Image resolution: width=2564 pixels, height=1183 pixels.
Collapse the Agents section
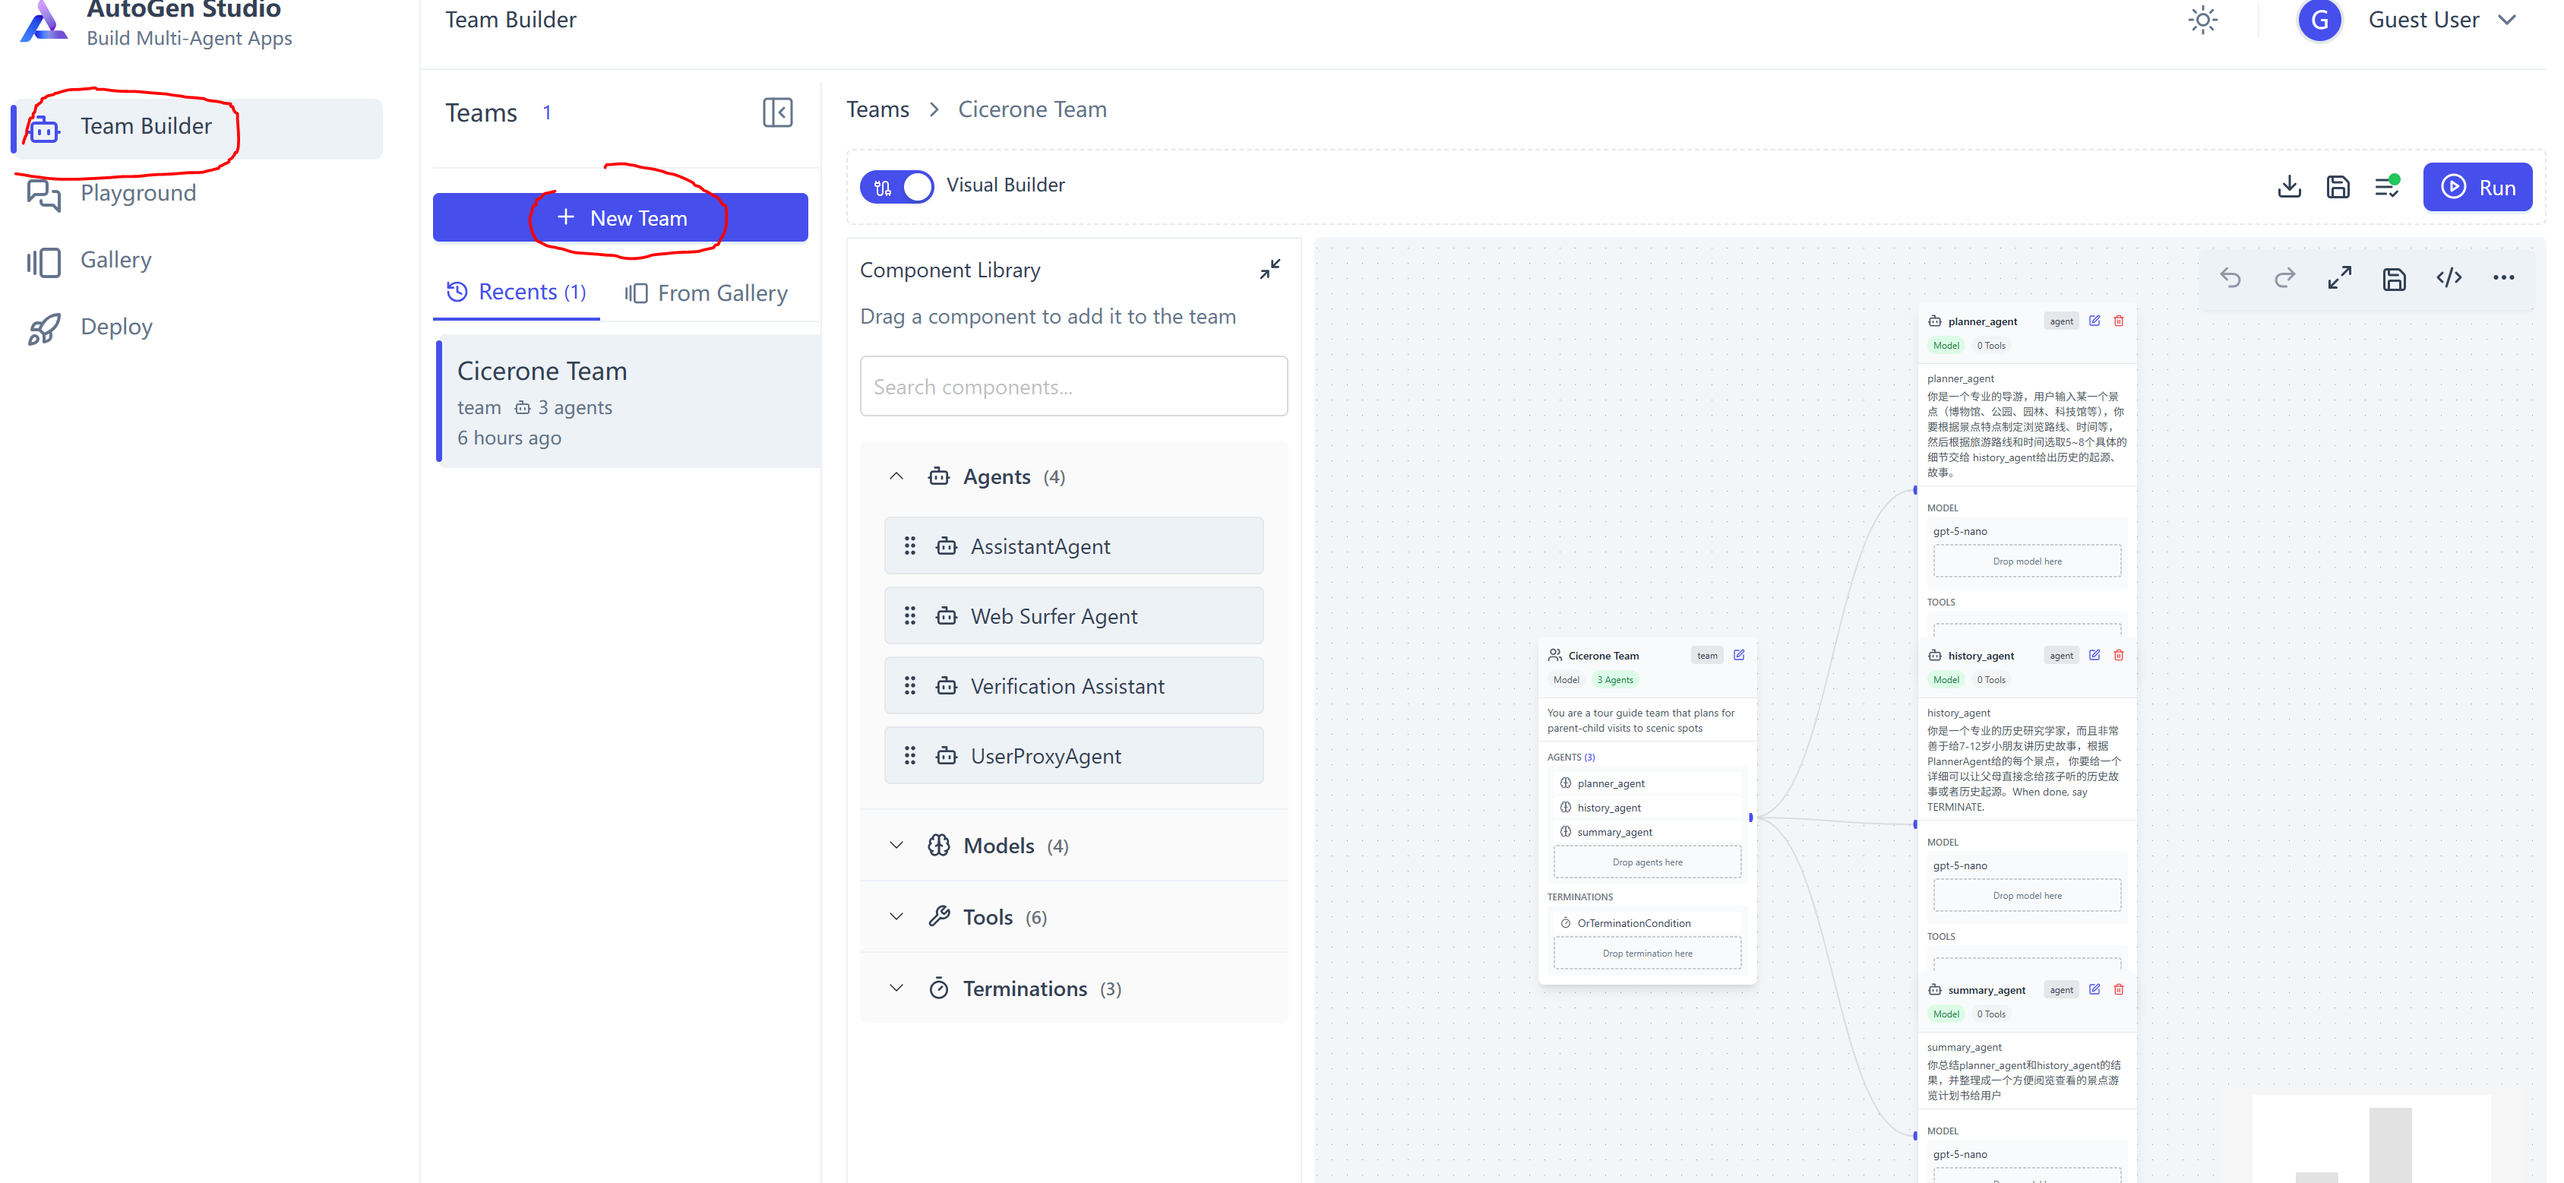pos(896,476)
